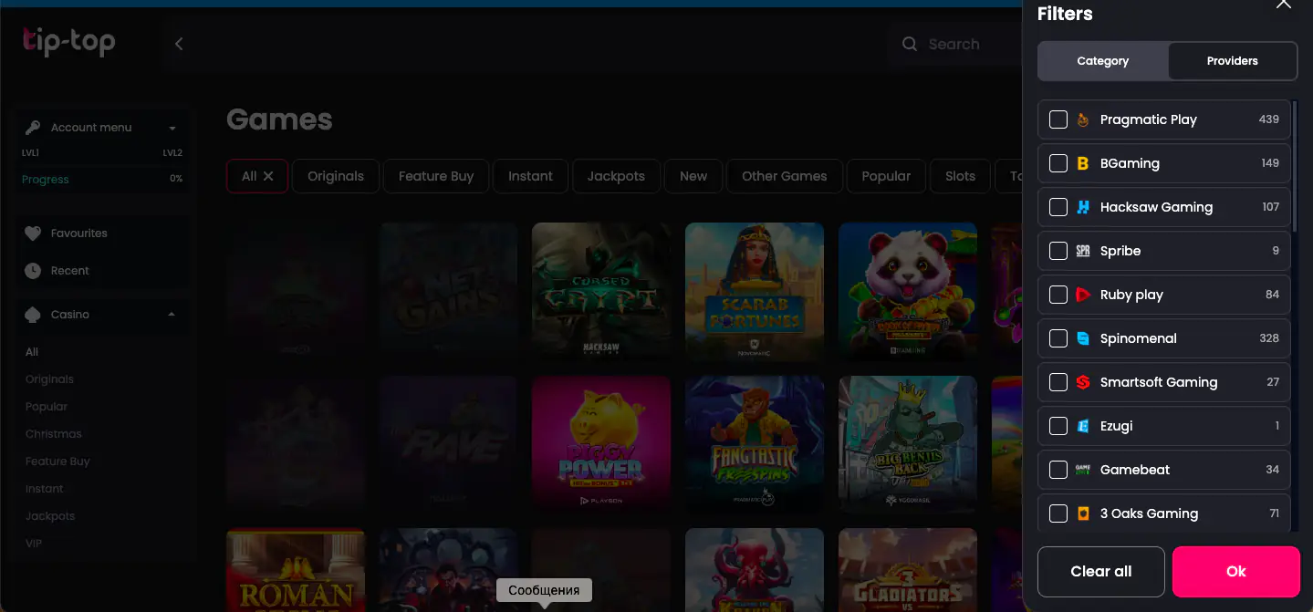Open the Cursed Crypt game thumbnail
The image size is (1313, 612).
[601, 291]
